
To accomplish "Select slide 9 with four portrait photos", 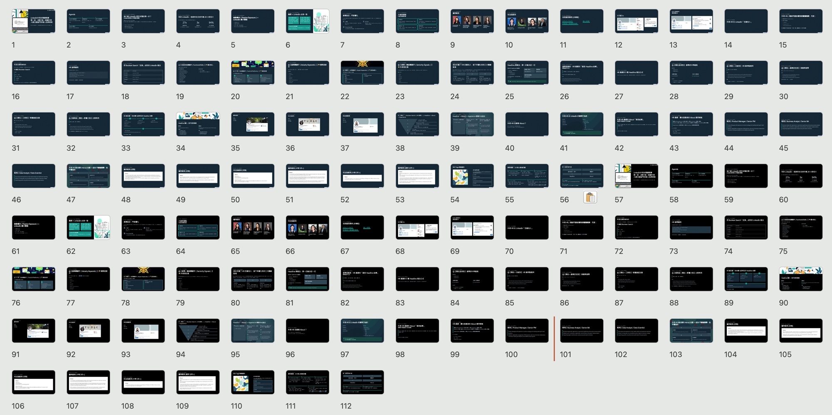I will pyautogui.click(x=472, y=21).
